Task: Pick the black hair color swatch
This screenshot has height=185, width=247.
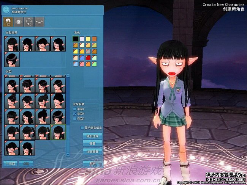Action: click(x=76, y=39)
